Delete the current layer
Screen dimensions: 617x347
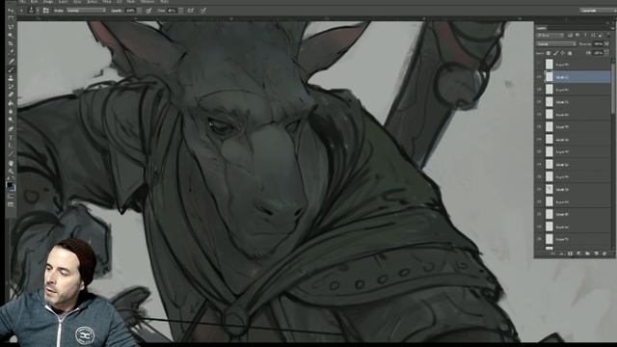604,254
